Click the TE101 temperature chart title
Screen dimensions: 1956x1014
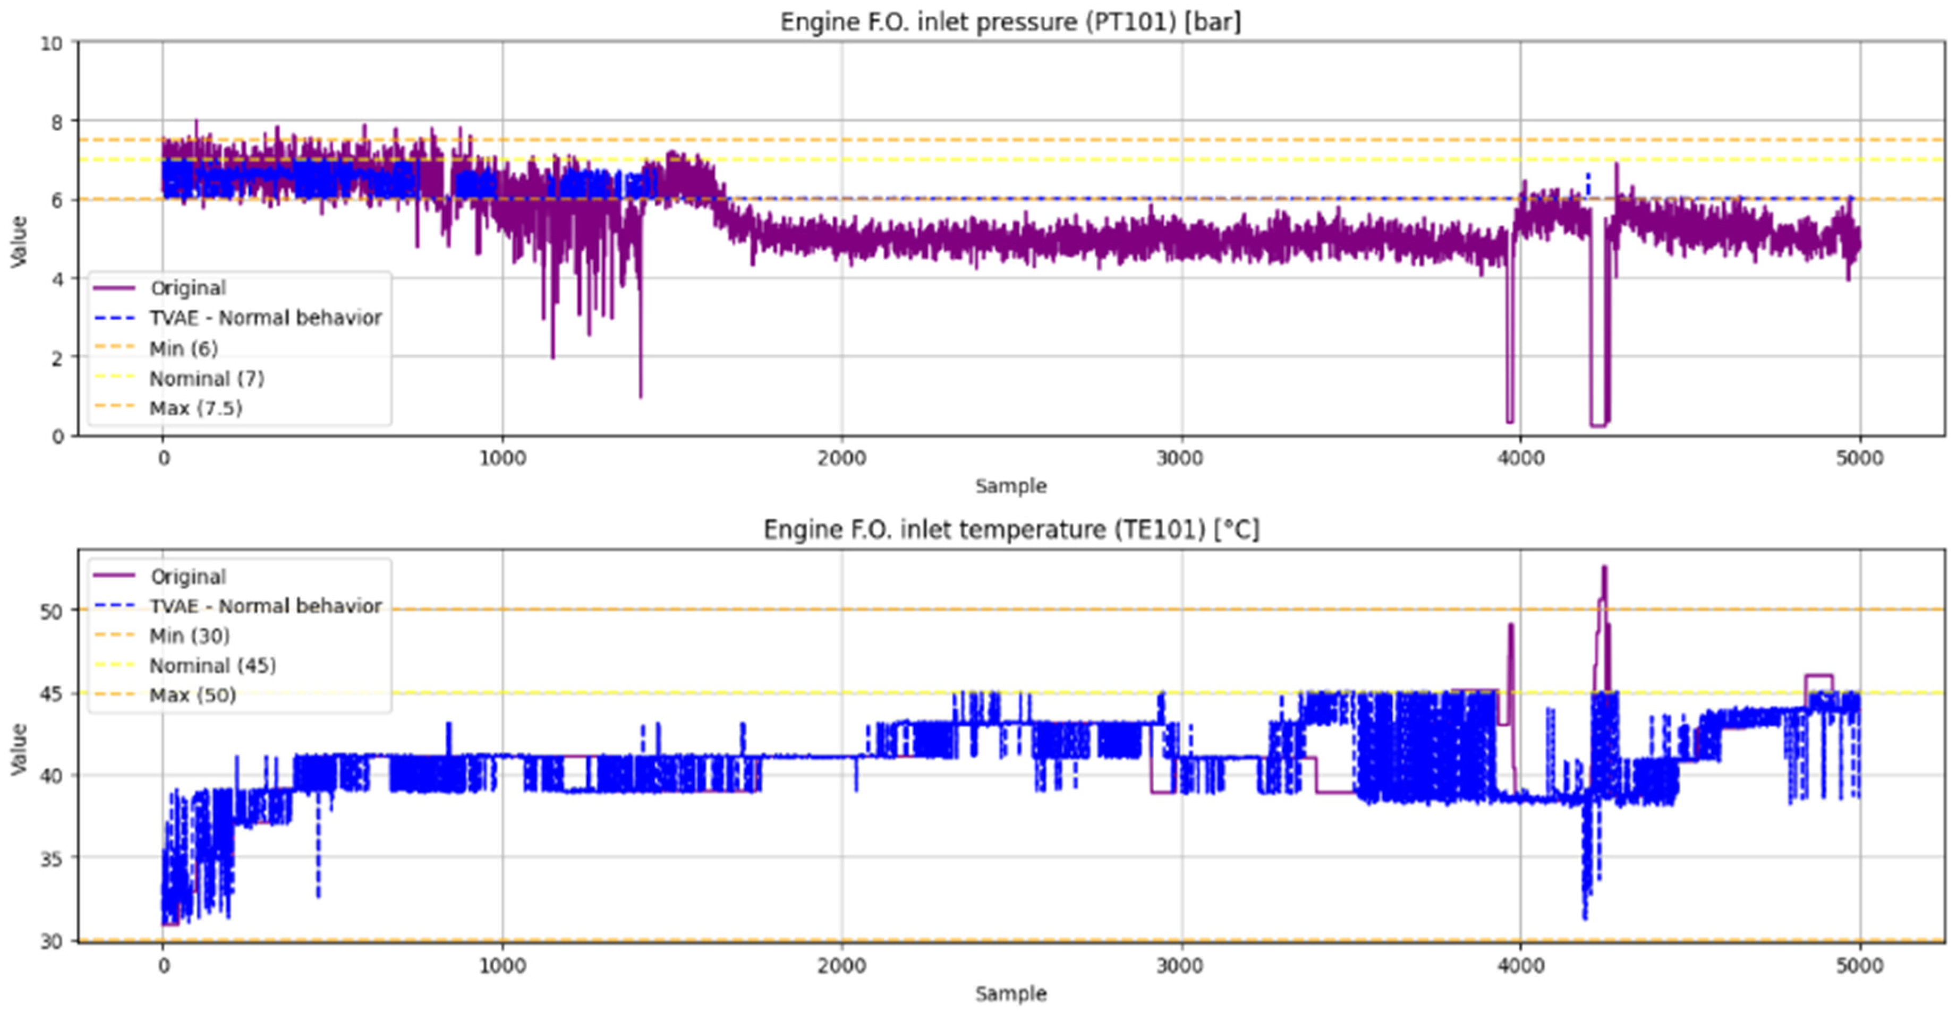click(1010, 529)
